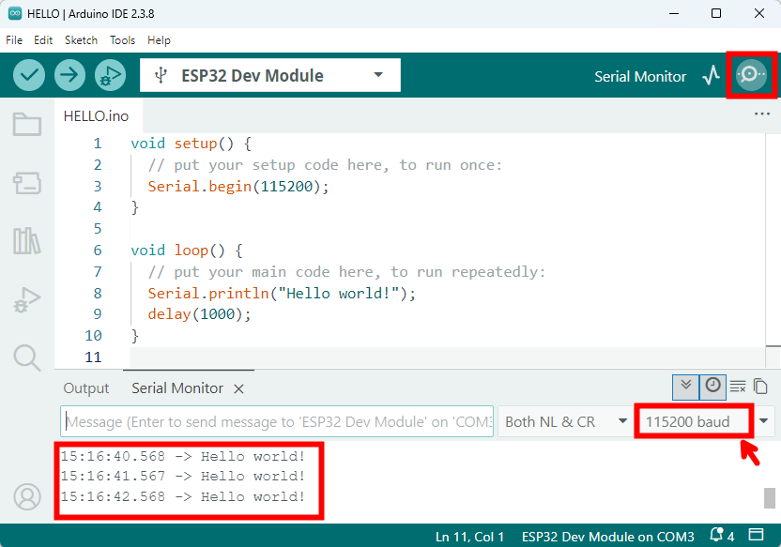Viewport: 781px width, 547px height.
Task: Click the 15:16:40.568 Hello world! output line
Action: click(183, 456)
